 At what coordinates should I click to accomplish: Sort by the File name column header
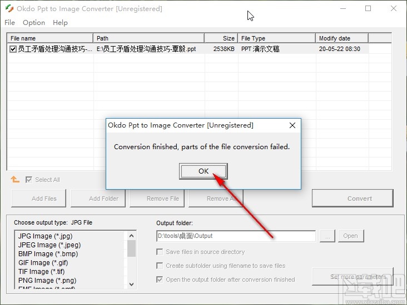point(50,38)
